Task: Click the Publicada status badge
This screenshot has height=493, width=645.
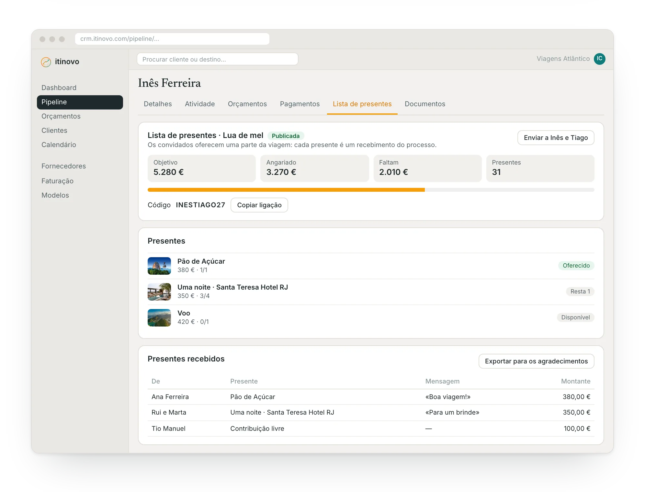Action: (x=286, y=136)
